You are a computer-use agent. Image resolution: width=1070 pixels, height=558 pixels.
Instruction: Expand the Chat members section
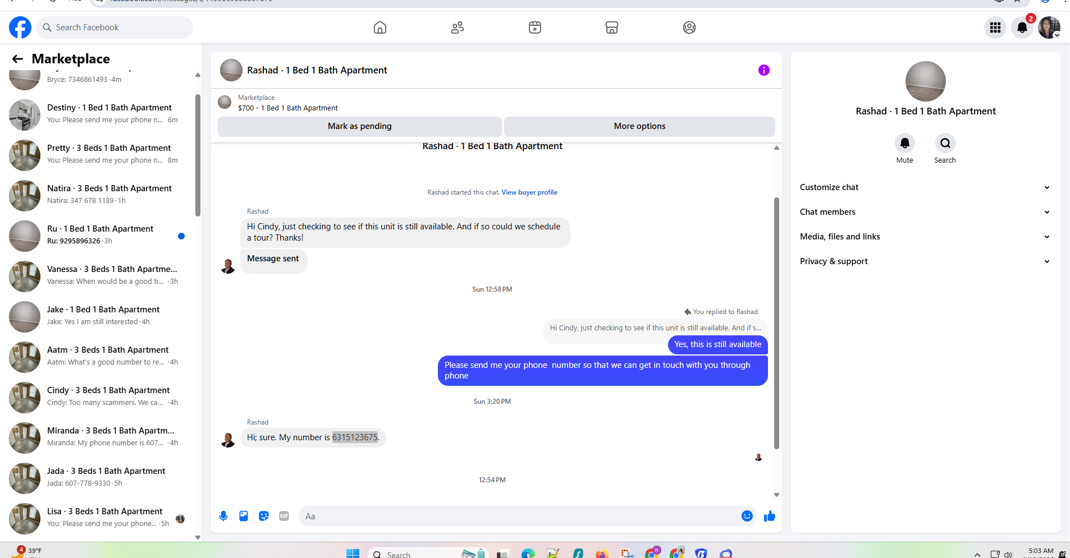click(x=925, y=212)
